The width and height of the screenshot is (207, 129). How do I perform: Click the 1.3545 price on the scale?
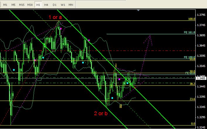[201, 66]
